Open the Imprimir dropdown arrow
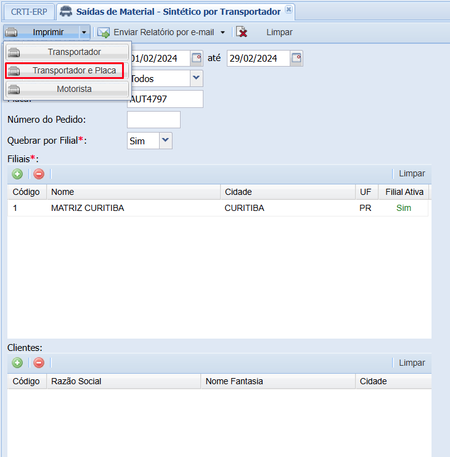Image resolution: width=450 pixels, height=457 pixels. [x=84, y=32]
